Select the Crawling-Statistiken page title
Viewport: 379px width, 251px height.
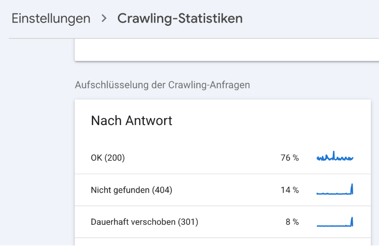[180, 18]
